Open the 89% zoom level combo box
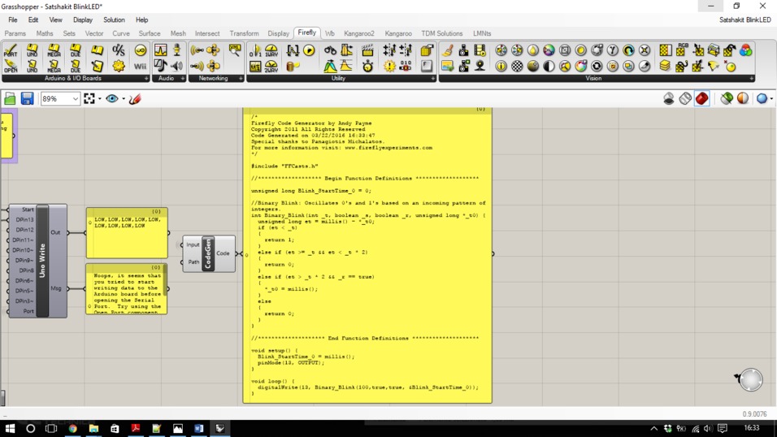Image resolution: width=777 pixels, height=437 pixels. coord(60,98)
